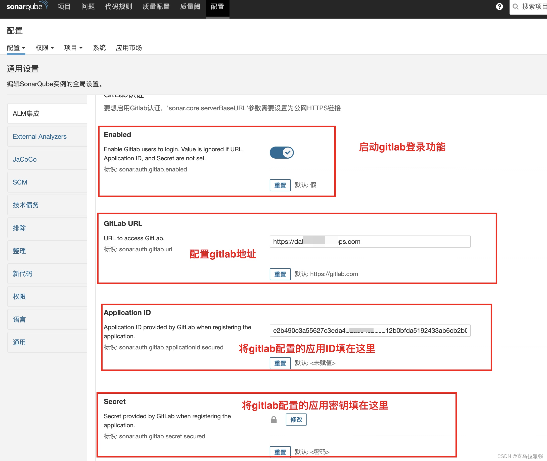
Task: Open 技术债务 settings category
Action: (26, 205)
